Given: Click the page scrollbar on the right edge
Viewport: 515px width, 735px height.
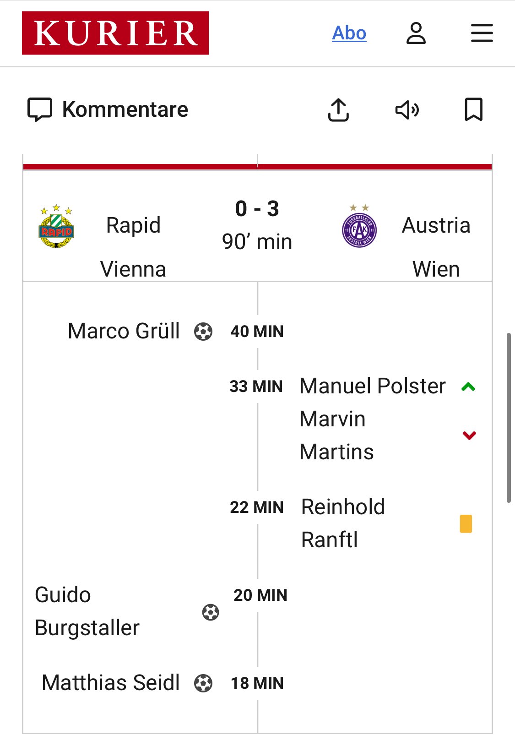Looking at the screenshot, I should 509,418.
